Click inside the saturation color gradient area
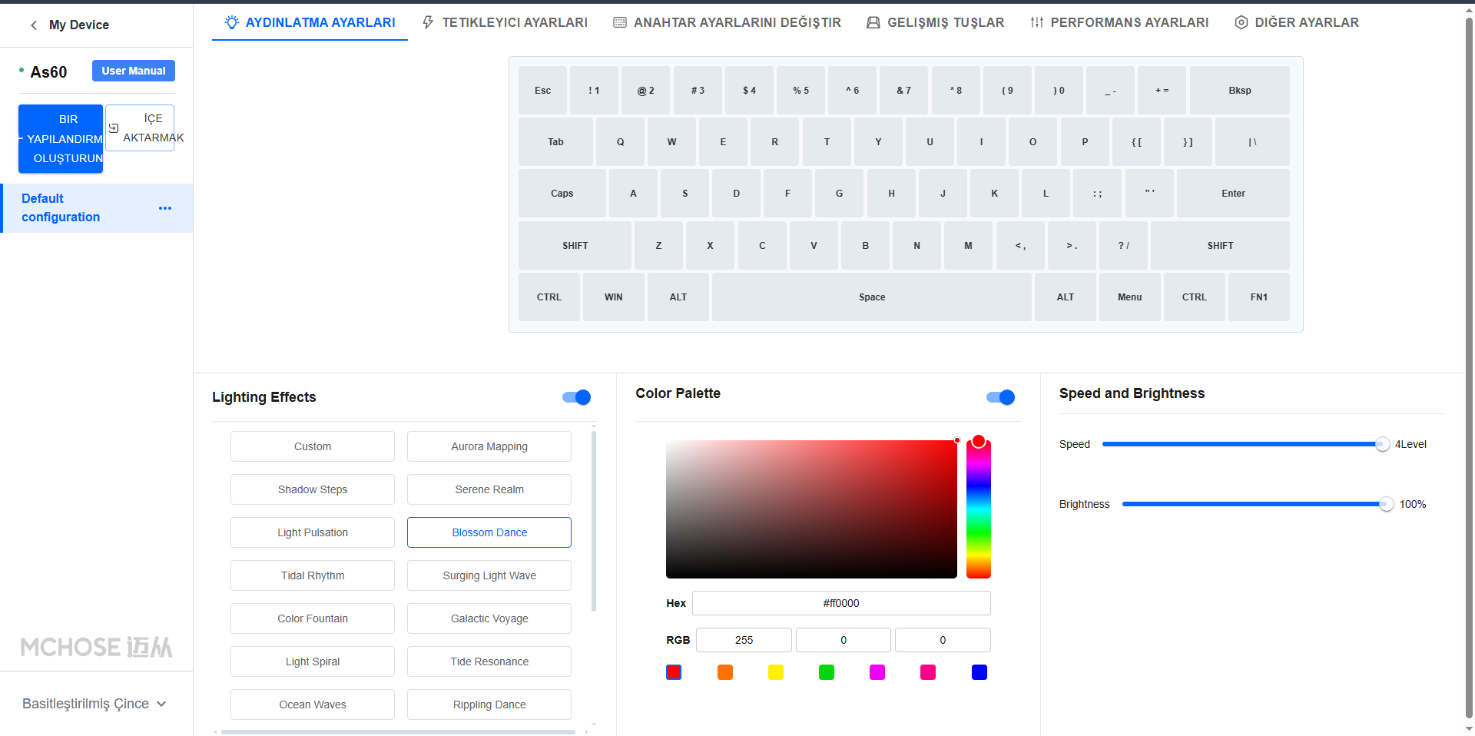Screen dimensions: 1475x736 811,509
